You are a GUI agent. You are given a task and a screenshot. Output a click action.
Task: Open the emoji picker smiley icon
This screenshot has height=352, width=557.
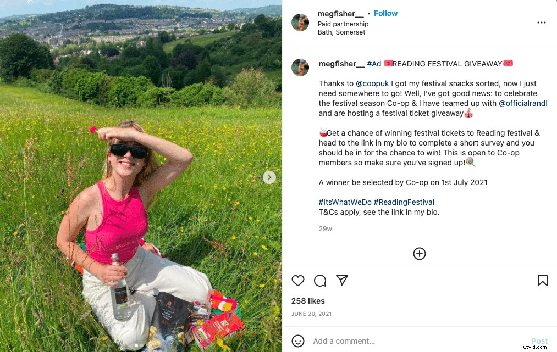click(x=298, y=341)
